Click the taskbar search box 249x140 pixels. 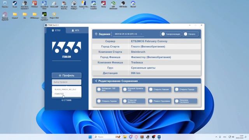[107, 137]
